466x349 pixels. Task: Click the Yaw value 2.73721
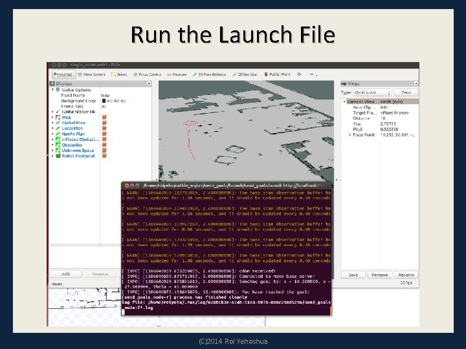tap(388, 123)
